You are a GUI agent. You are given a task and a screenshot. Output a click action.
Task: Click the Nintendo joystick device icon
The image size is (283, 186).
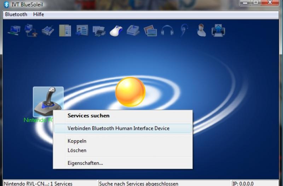48,101
